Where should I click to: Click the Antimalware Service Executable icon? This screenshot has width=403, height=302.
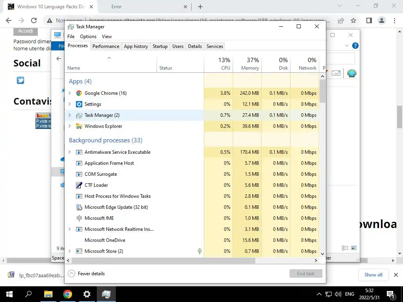(79, 152)
